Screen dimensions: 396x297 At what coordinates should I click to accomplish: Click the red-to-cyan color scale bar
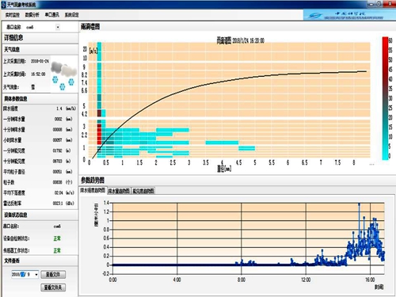coord(385,98)
